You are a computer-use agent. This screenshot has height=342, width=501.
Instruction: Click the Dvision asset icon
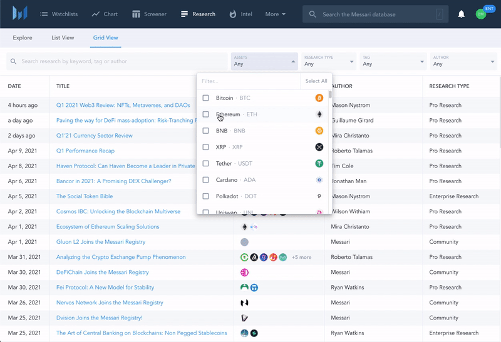pyautogui.click(x=244, y=318)
